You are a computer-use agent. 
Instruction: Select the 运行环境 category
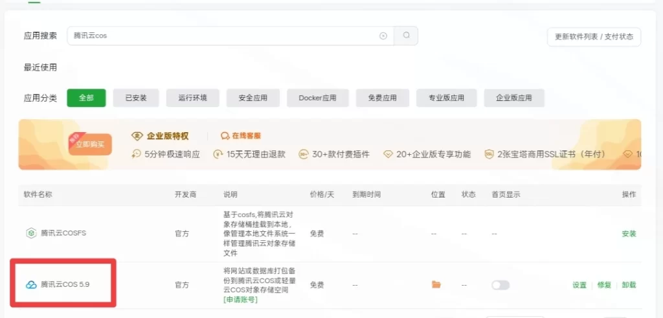tap(192, 98)
